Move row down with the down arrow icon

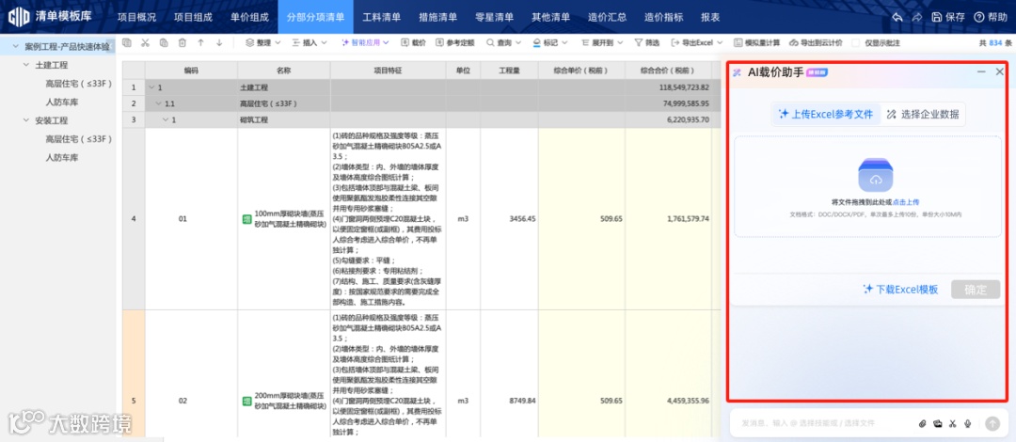coord(219,42)
